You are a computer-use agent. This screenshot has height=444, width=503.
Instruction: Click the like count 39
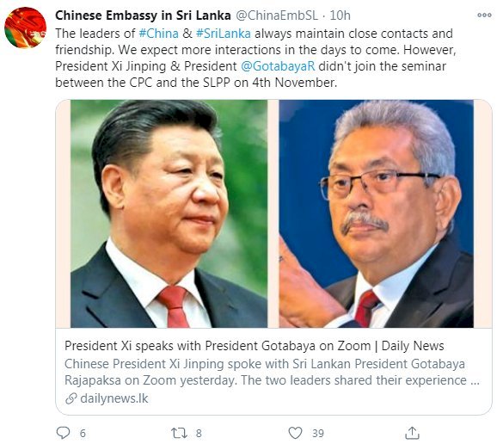(x=318, y=433)
